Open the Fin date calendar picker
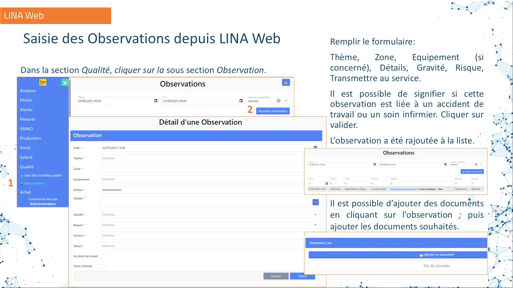Viewport: 513px width, 288px height. pos(241,101)
